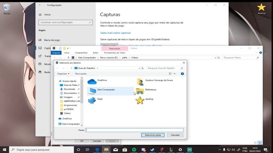
Task: Click Cancelar in destination dialog
Action: [175, 135]
